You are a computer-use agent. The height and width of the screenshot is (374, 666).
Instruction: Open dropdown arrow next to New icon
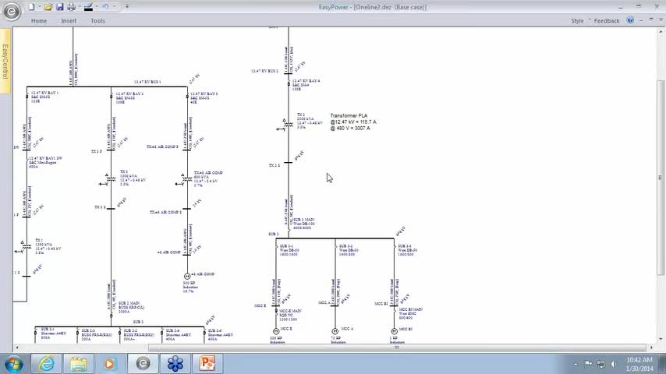(39, 7)
